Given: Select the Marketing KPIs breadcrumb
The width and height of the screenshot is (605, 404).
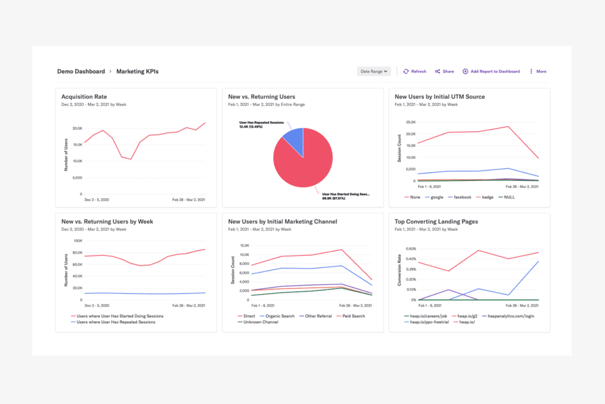Looking at the screenshot, I should point(137,71).
